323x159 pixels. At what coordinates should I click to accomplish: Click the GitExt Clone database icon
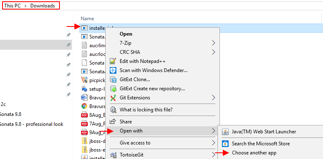[113, 79]
